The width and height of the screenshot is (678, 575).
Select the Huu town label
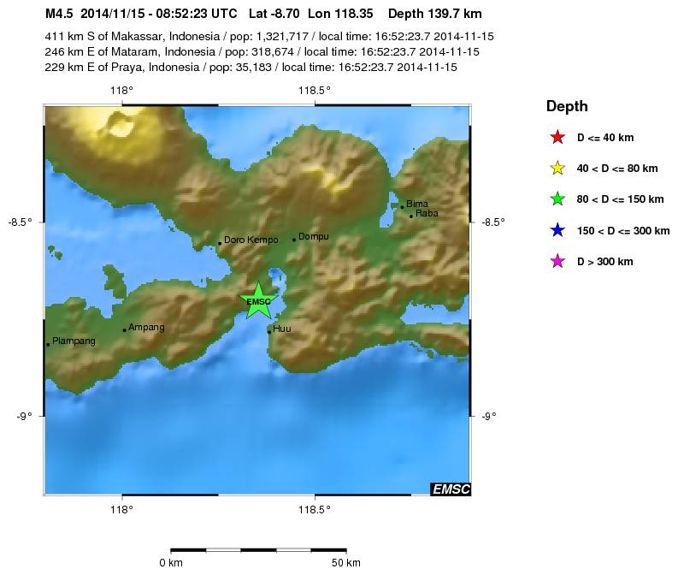282,329
